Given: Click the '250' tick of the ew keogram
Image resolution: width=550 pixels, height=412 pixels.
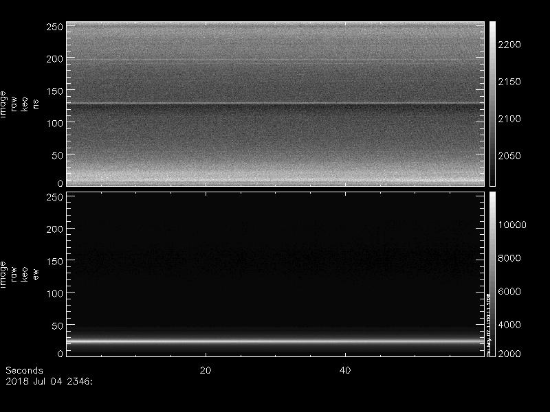Looking at the screenshot, I should (54, 197).
